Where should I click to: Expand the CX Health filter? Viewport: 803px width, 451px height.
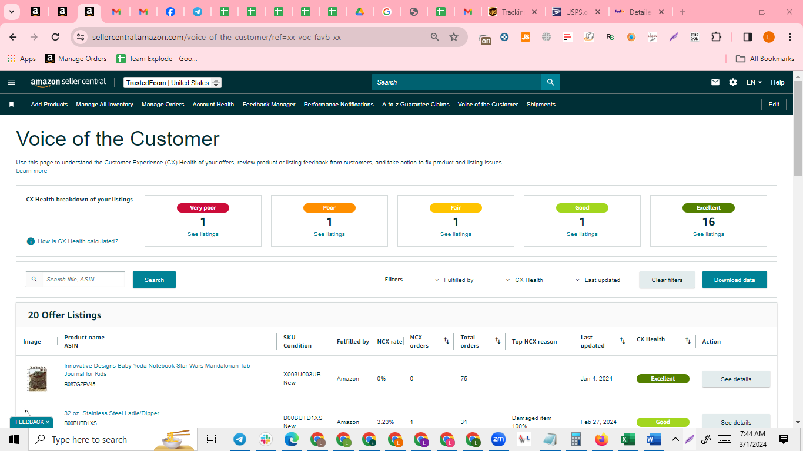pyautogui.click(x=524, y=280)
